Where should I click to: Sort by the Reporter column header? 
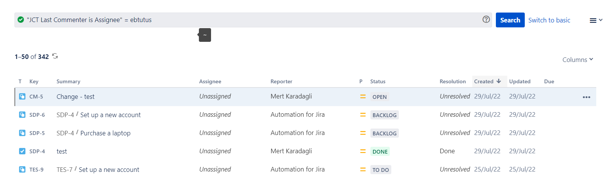coord(281,81)
